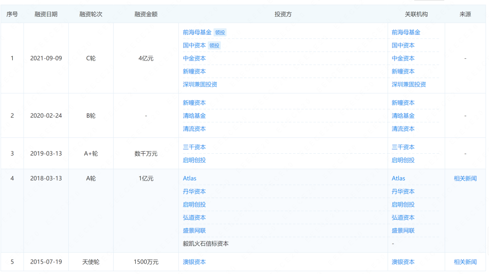Image resolution: width=489 pixels, height=274 pixels.
Task: Open 前海母基金 link in the 投资方 column
Action: tap(197, 33)
